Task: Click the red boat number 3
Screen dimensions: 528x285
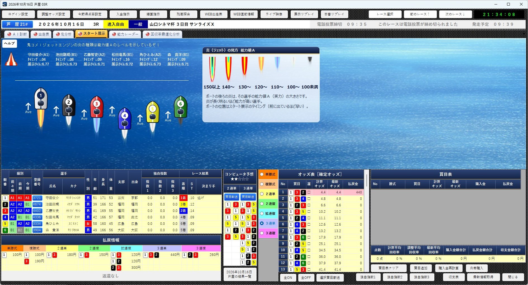Action: coord(97,107)
